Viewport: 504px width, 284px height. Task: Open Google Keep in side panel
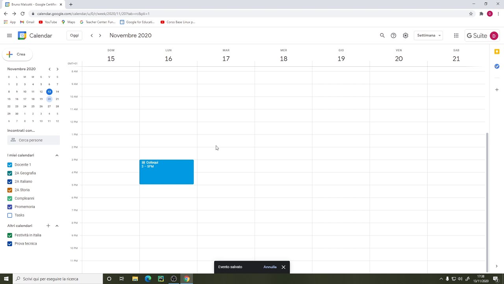click(x=497, y=52)
